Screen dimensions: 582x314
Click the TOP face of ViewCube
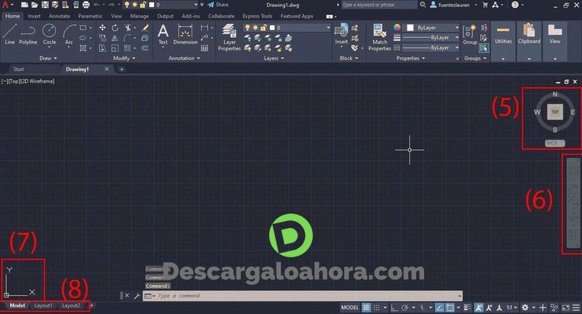coord(555,112)
